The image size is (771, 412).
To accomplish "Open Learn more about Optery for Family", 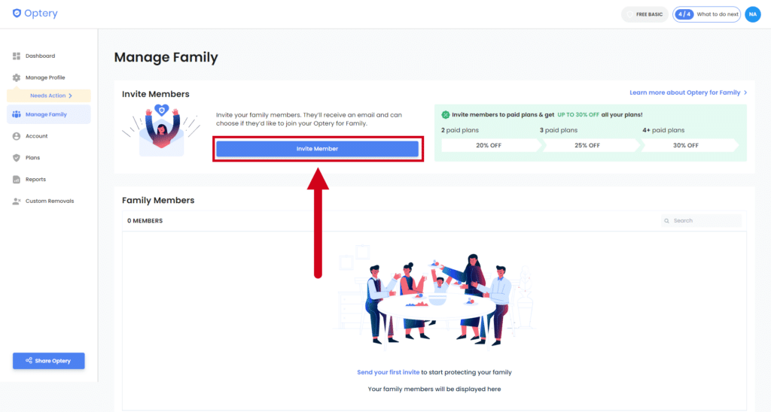I will (x=685, y=92).
